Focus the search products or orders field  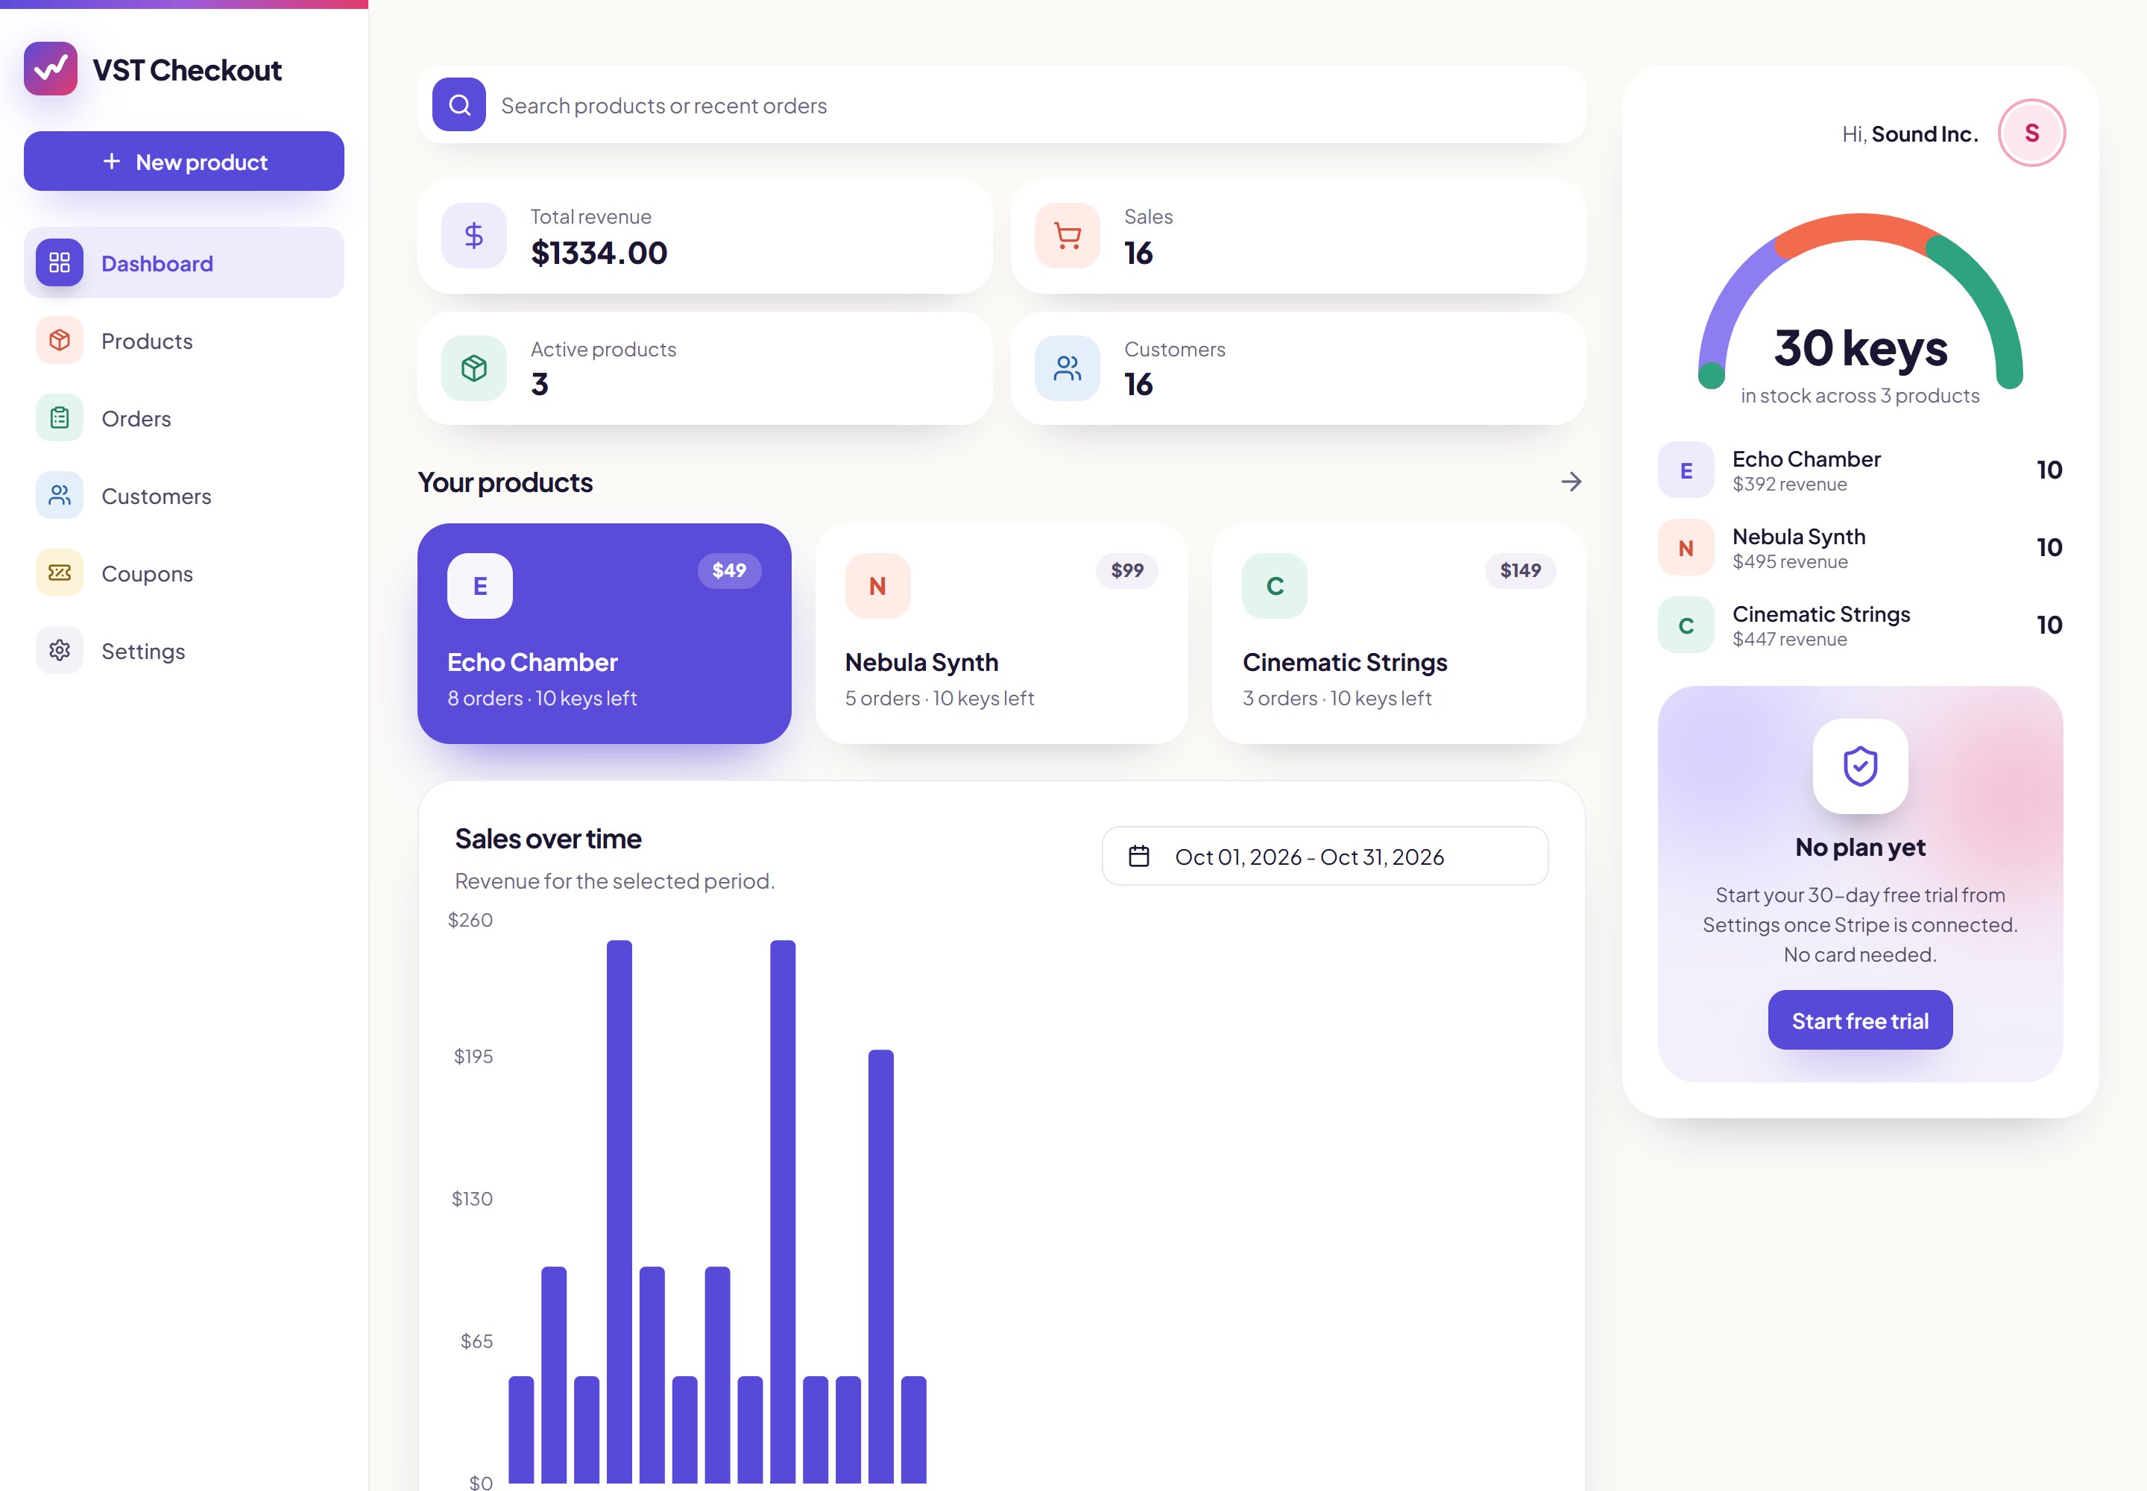click(x=1001, y=104)
